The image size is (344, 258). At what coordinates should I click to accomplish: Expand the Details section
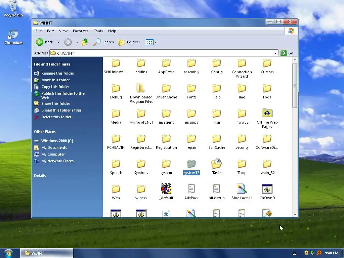click(40, 176)
